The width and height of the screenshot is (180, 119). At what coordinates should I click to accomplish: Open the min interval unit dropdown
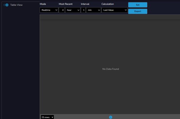click(x=93, y=10)
